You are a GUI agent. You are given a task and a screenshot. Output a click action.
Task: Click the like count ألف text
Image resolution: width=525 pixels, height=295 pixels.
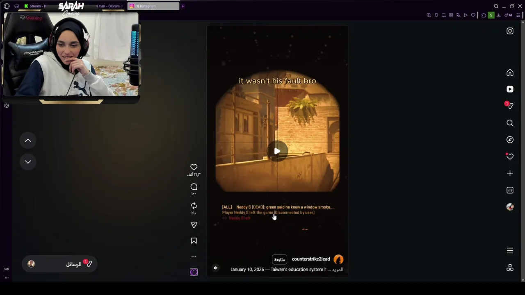(x=194, y=175)
